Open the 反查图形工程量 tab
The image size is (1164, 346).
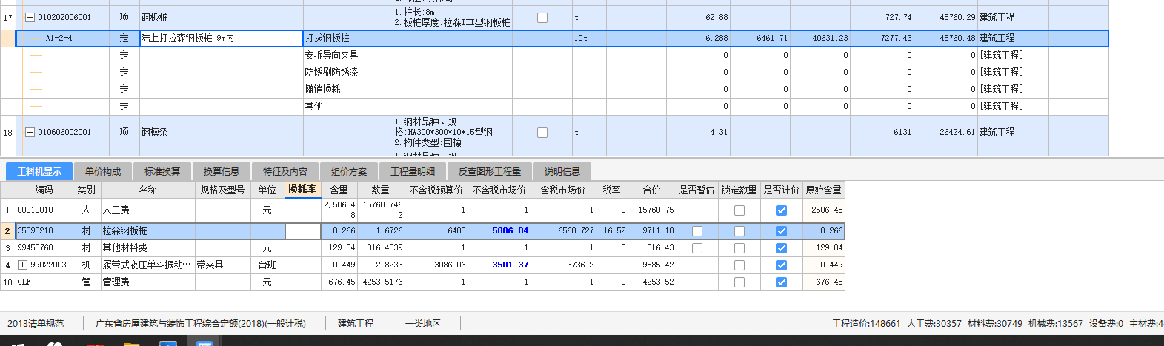coord(490,171)
